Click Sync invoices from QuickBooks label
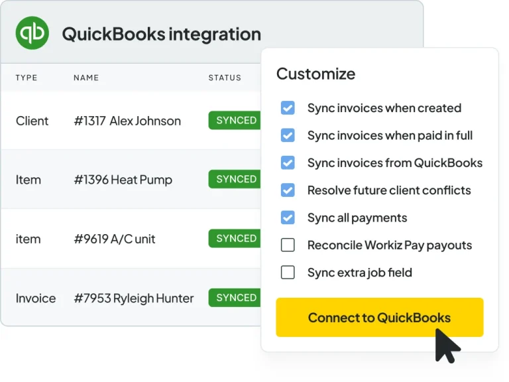This screenshot has width=509, height=382. click(395, 163)
